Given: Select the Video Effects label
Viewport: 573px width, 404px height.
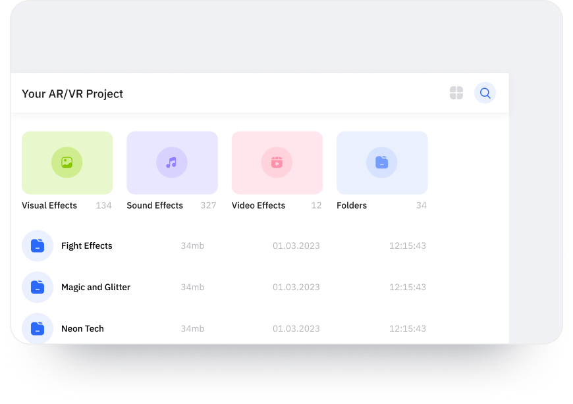Looking at the screenshot, I should click(x=258, y=205).
